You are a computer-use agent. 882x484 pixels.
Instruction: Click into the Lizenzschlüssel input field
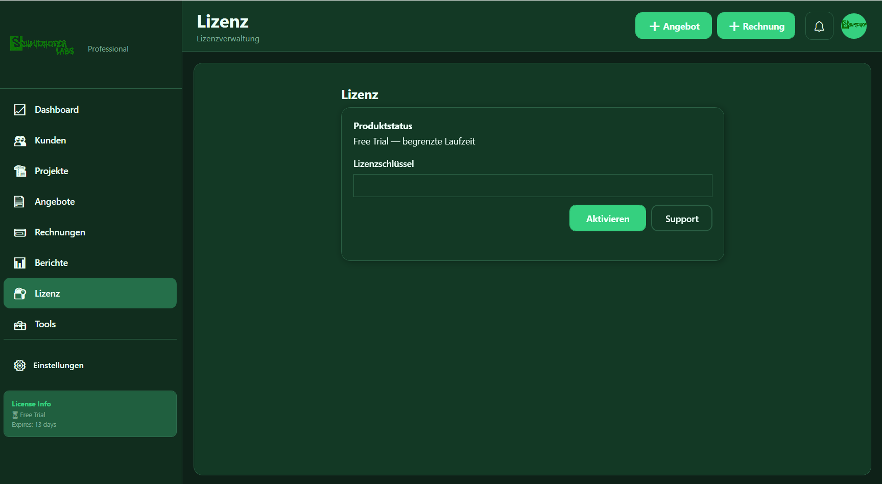point(532,185)
